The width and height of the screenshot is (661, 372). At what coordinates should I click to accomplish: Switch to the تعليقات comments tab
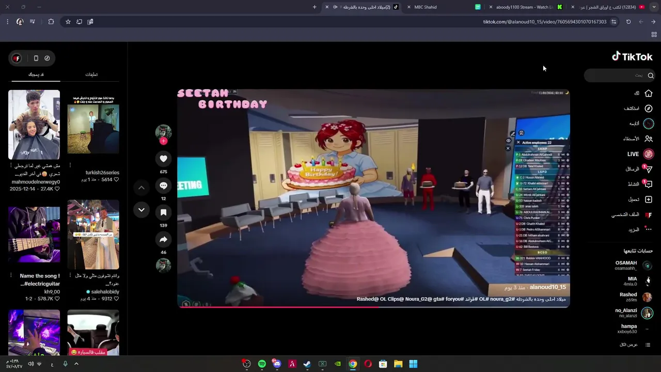point(91,74)
